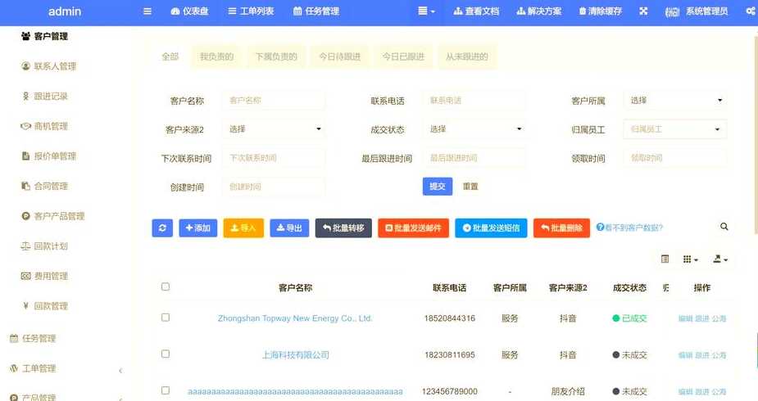Open the 仪表盘 dashboard menu
Screen dimensions: 758x401
pyautogui.click(x=189, y=11)
